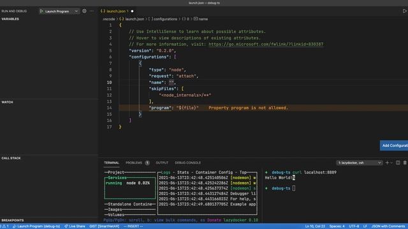Create a new terminal with the plus icon
Screen dimensions: 408x229
[x=387, y=163]
